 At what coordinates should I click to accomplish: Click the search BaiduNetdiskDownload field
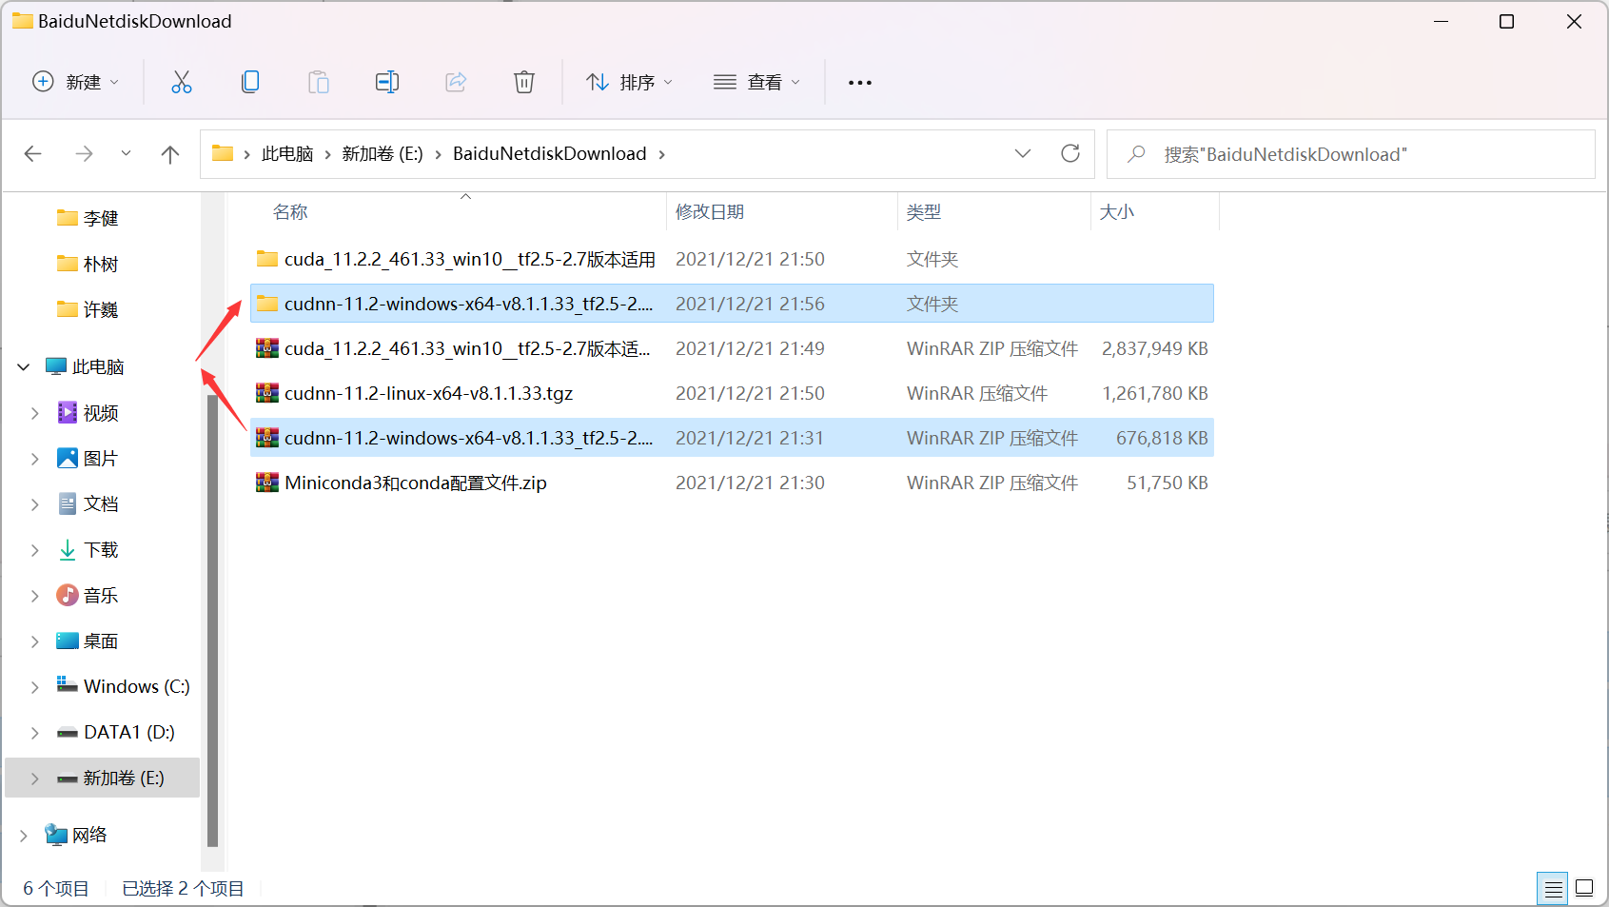pyautogui.click(x=1351, y=154)
